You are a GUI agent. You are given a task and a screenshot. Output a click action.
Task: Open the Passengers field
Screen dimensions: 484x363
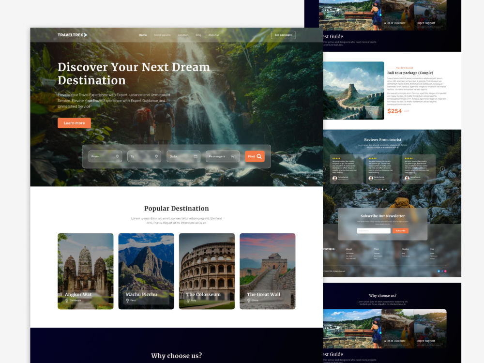(223, 156)
